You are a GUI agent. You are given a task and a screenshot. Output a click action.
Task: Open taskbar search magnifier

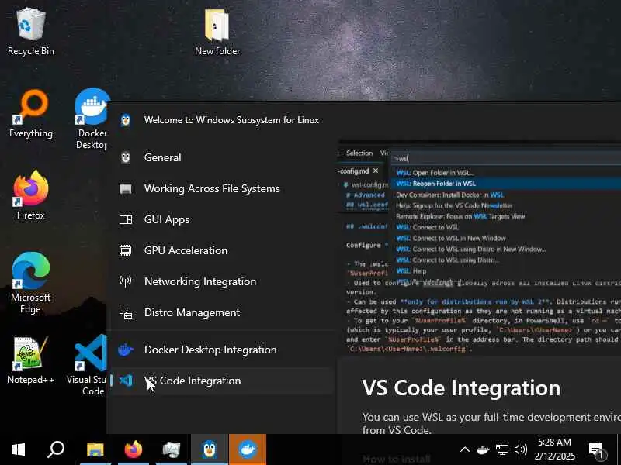[56, 449]
